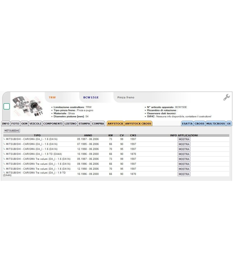Click the paired article number BCW150E
233x272 pixels.
[181, 107]
